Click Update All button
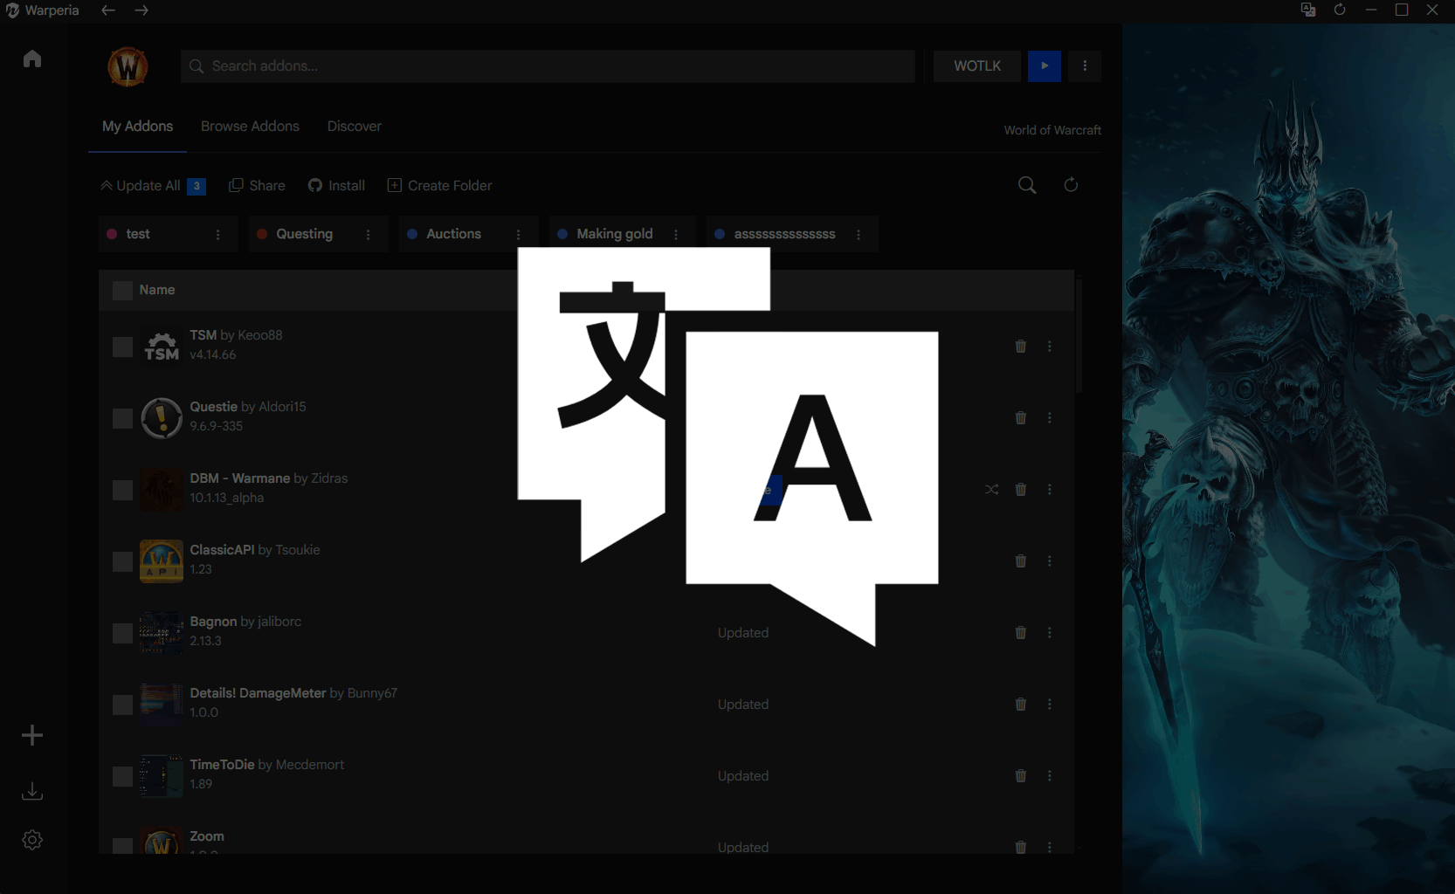 pyautogui.click(x=153, y=186)
